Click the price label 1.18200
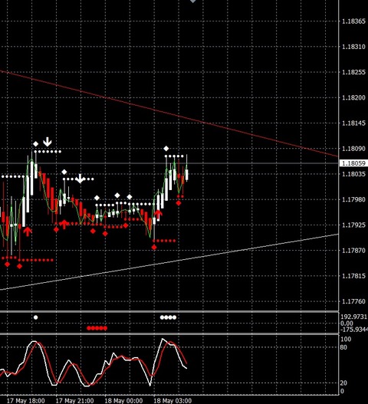The image size is (368, 404). click(x=353, y=97)
